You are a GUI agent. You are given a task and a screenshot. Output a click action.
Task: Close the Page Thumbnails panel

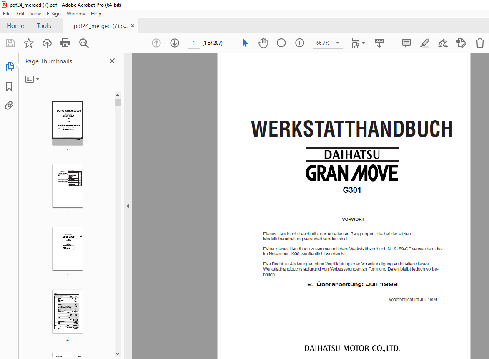click(112, 61)
